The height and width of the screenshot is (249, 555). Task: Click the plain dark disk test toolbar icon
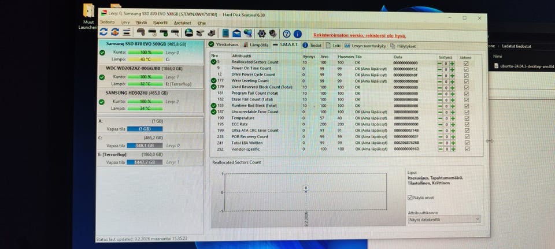tap(141, 32)
